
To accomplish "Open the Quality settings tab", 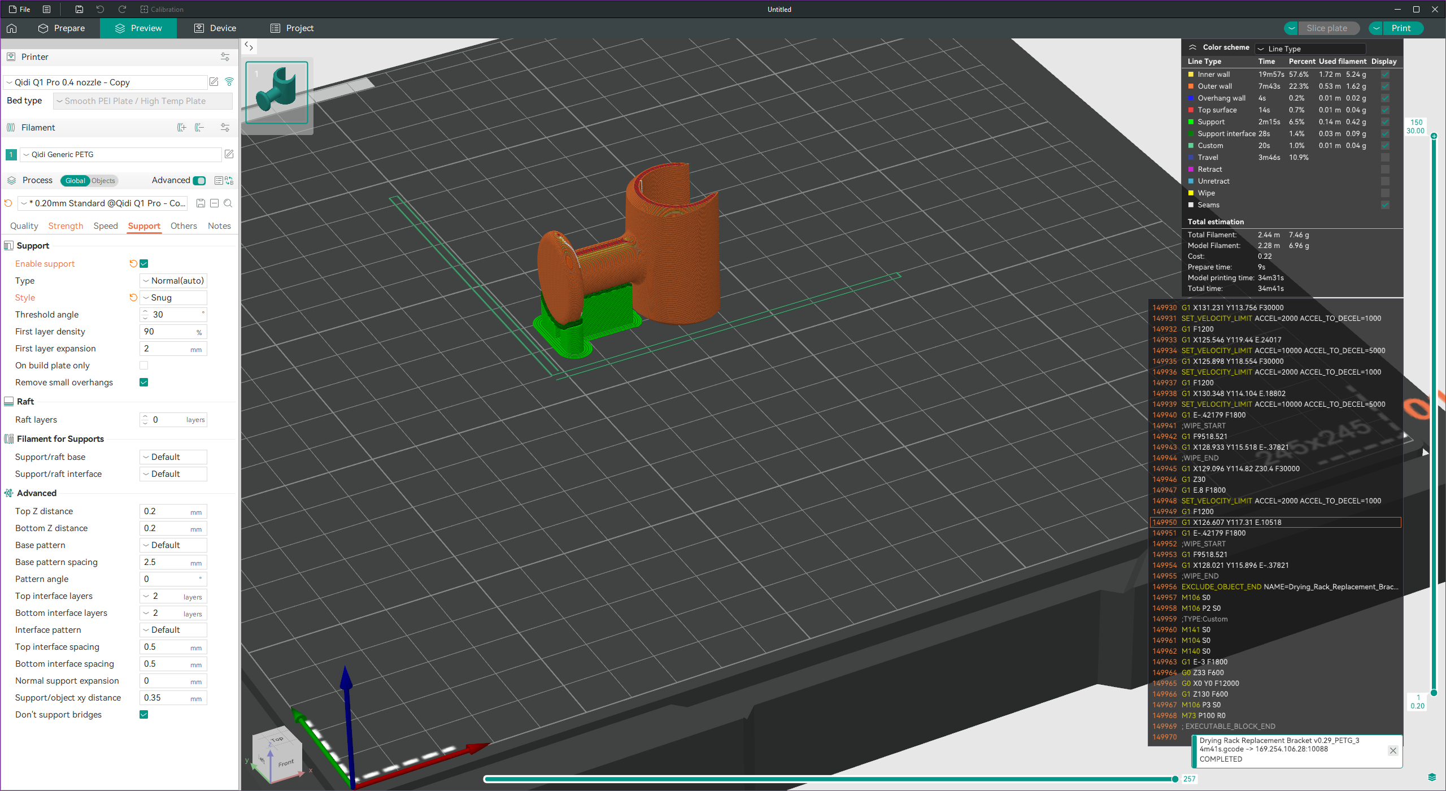I will [x=24, y=225].
